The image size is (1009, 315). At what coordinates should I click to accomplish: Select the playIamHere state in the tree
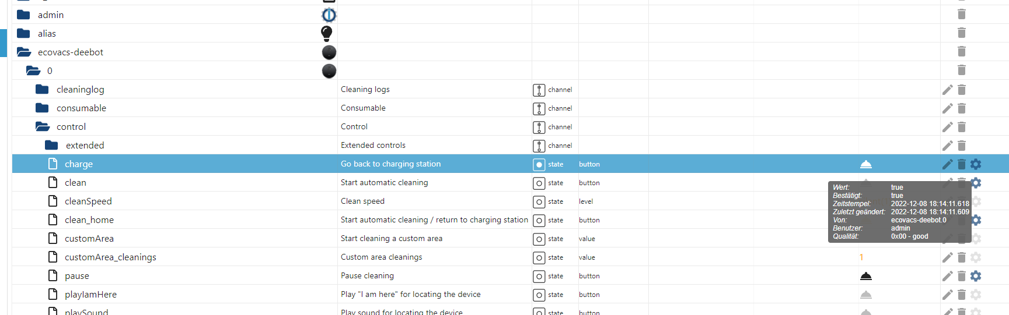point(90,295)
